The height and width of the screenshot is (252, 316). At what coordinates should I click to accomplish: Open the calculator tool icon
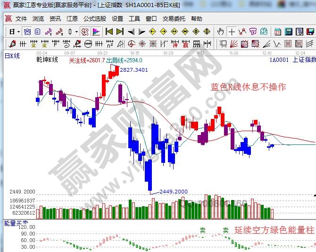tap(288, 32)
